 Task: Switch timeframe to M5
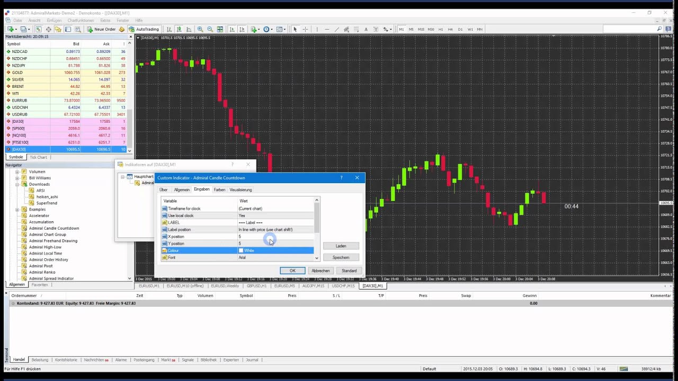[411, 29]
